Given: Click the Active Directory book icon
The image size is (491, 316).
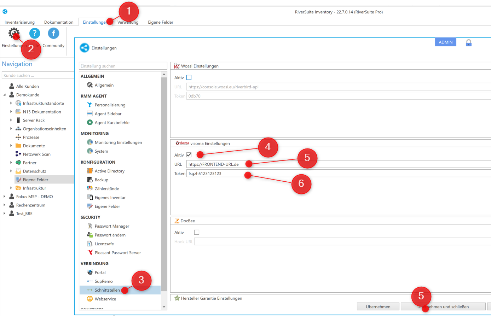Looking at the screenshot, I should [x=90, y=171].
